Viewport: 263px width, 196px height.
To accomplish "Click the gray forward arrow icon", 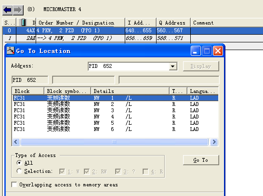I will 18,10.
